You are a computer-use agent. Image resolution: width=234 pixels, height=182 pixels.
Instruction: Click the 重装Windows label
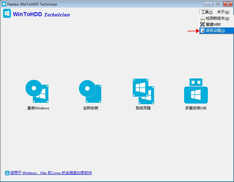pos(38,108)
